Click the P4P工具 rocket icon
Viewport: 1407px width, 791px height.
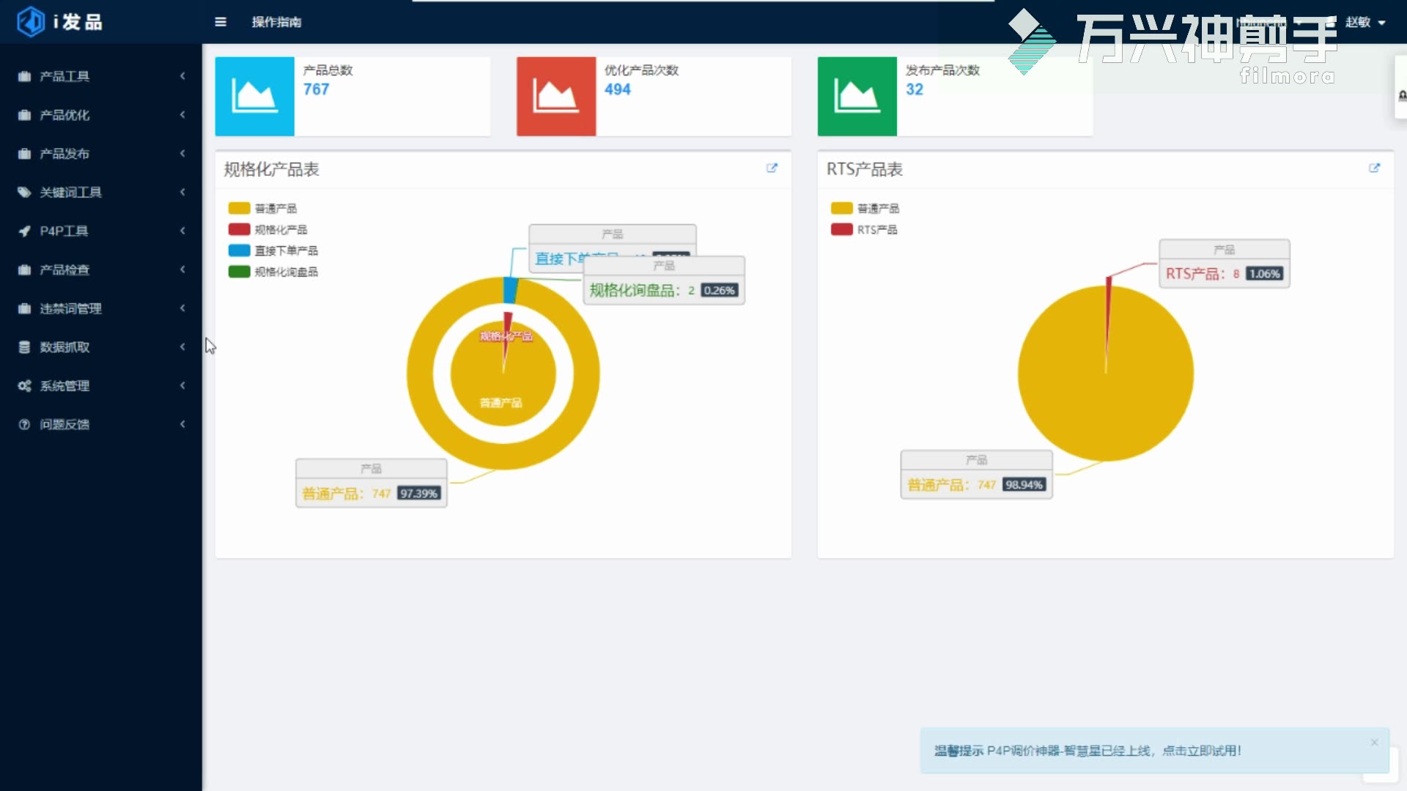coord(24,231)
